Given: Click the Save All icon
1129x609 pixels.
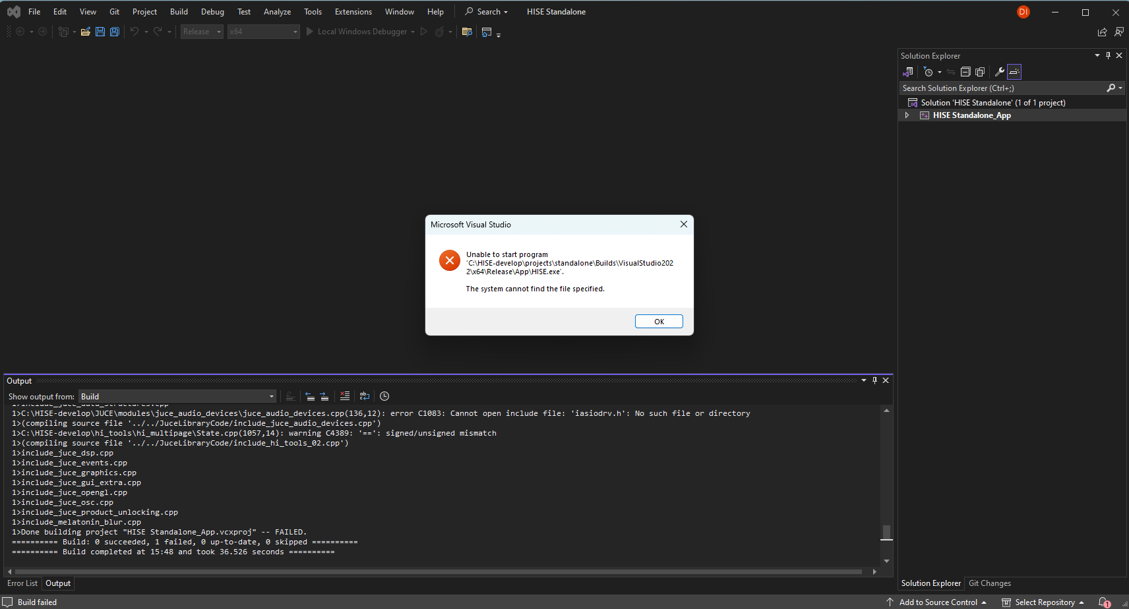Looking at the screenshot, I should pyautogui.click(x=115, y=32).
